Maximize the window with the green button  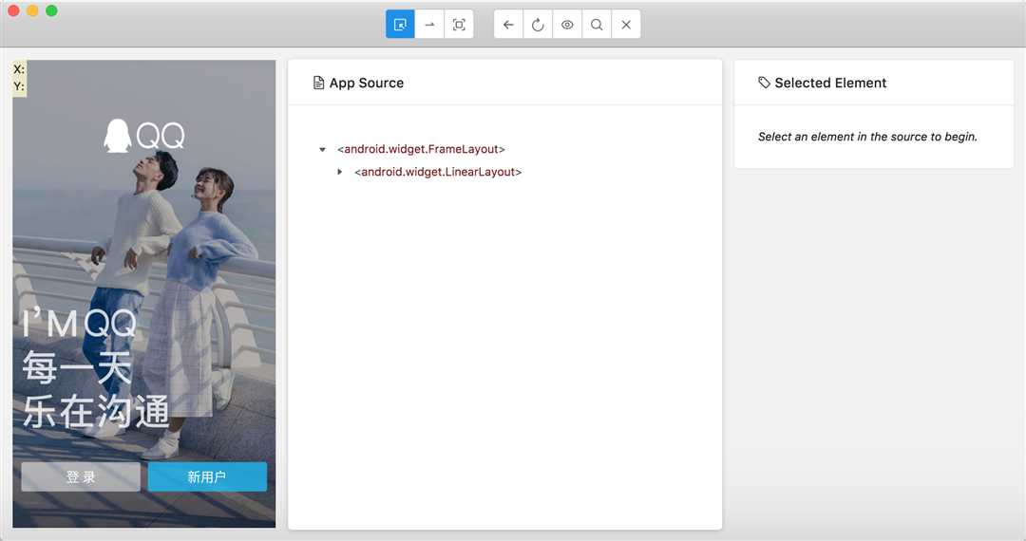(51, 10)
